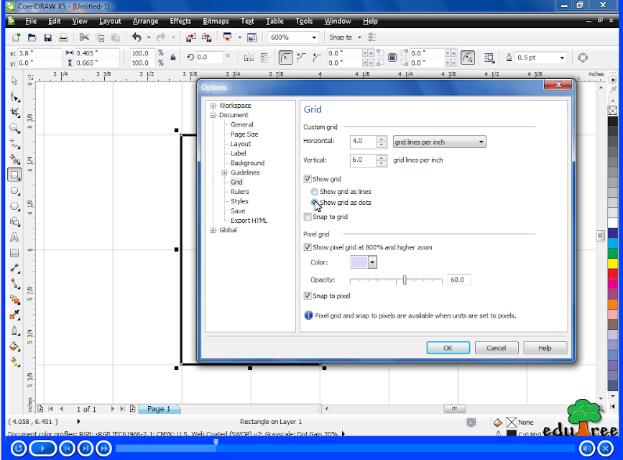Screen dimensions: 623x460
Task: Toggle Show pixel grid at 800% checkbox
Action: pyautogui.click(x=307, y=247)
